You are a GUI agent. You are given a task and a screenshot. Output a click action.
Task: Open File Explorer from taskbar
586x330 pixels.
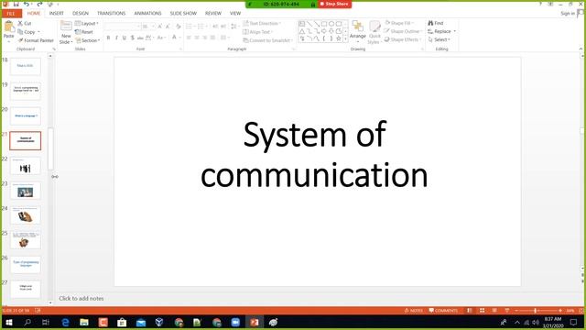point(84,322)
